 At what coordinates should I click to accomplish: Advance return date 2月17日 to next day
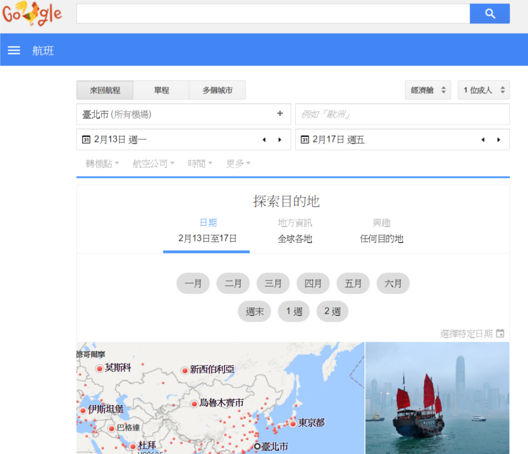(x=499, y=140)
